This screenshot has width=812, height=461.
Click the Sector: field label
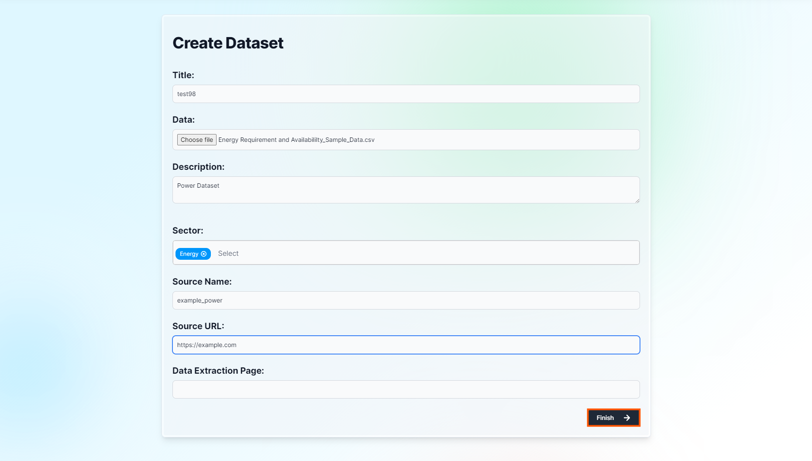point(188,230)
